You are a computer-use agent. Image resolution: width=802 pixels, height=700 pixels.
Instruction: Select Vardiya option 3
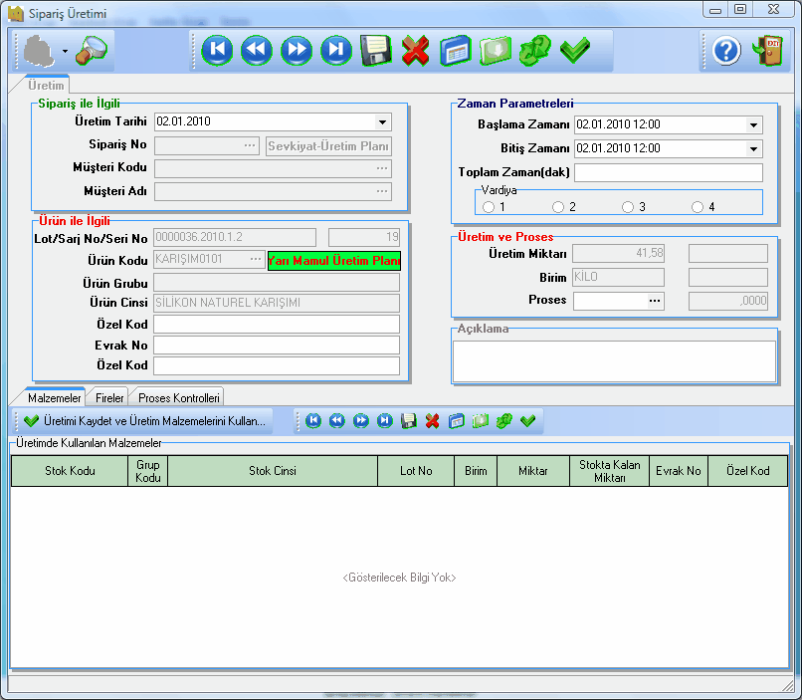(x=628, y=207)
